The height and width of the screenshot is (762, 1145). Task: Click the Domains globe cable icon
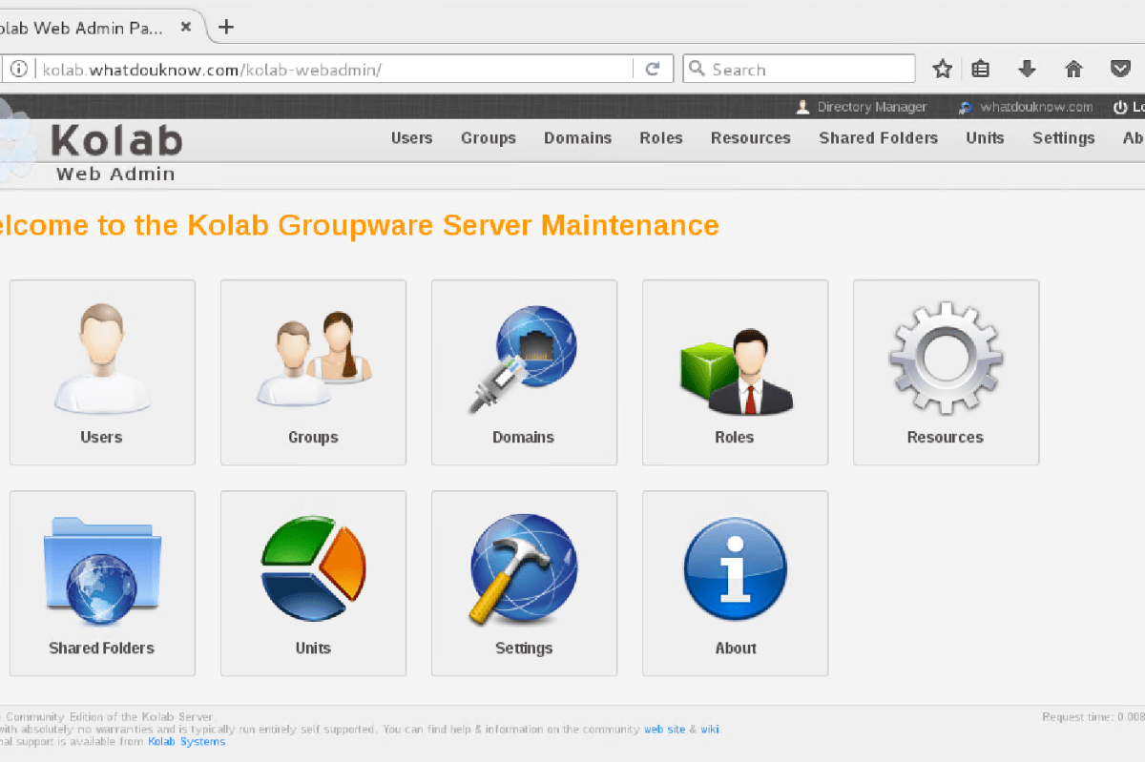(x=524, y=360)
